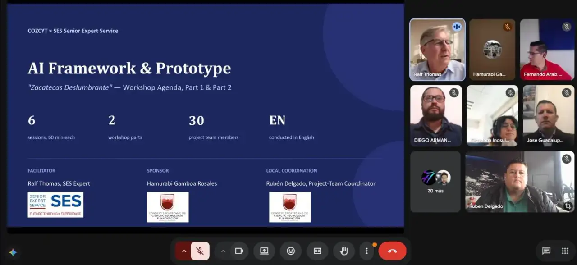577x265 pixels.
Task: Expand video settings chevron beside the camera
Action: [x=223, y=251]
